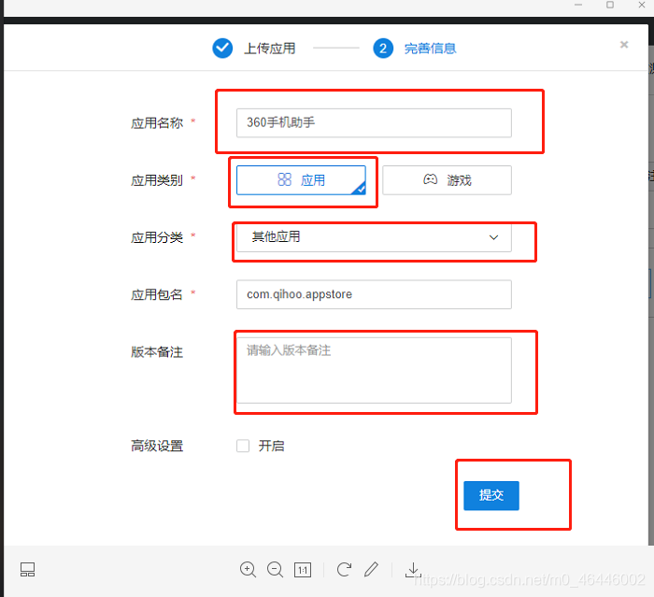Enable the 开启 advanced settings checkbox
The height and width of the screenshot is (597, 654).
(243, 446)
